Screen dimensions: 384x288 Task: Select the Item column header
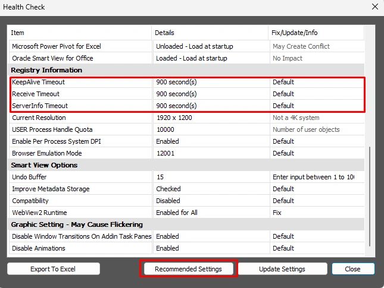80,33
